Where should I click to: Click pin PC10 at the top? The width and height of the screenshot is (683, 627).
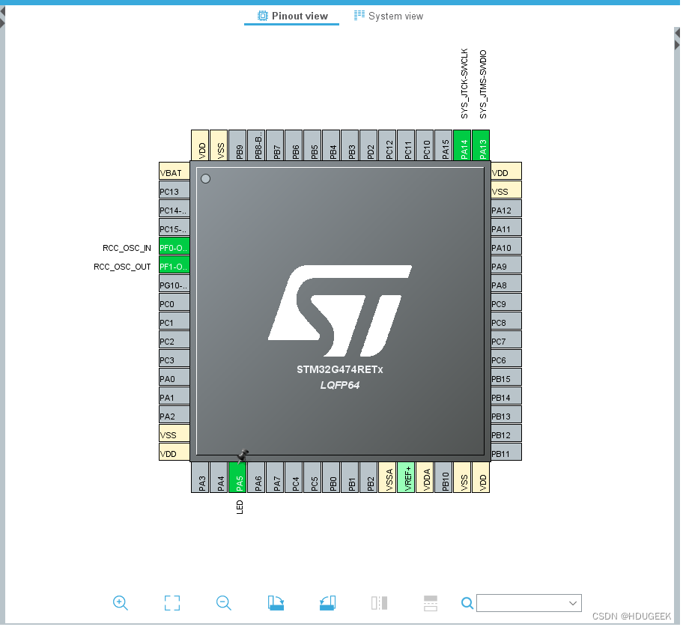[426, 145]
